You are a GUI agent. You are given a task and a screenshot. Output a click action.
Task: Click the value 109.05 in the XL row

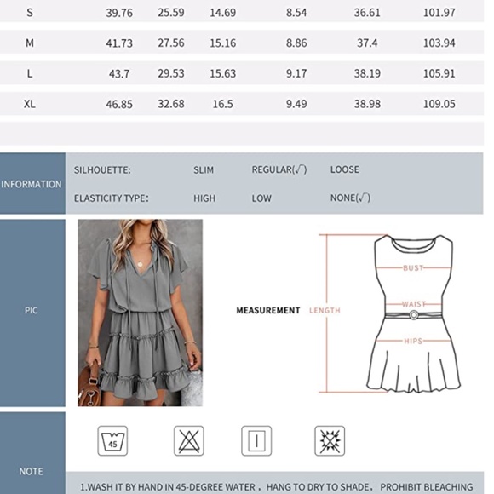[x=439, y=104]
